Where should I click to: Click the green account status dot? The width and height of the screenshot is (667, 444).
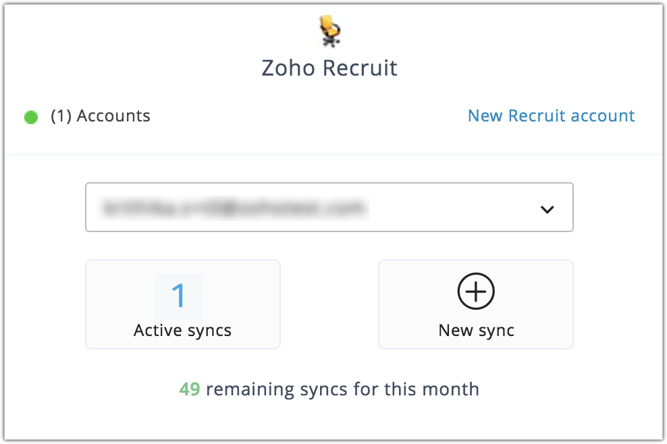pyautogui.click(x=31, y=117)
